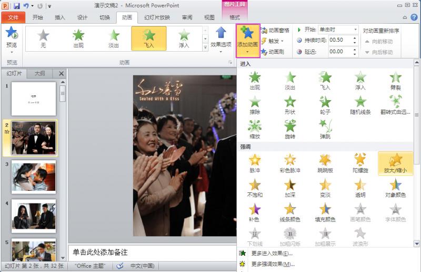
Task: Open the 大纲 outline pane tab
Action: coord(39,73)
